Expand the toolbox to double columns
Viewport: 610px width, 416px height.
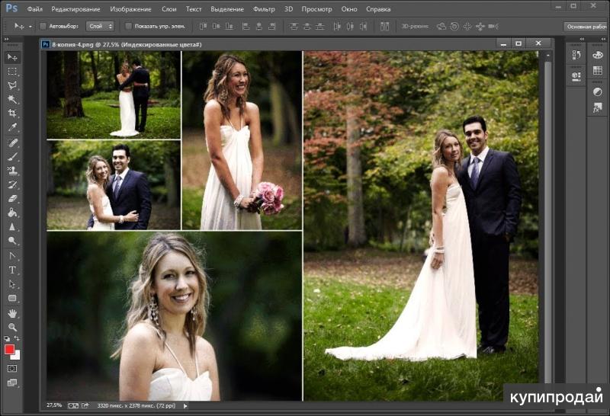click(x=6, y=40)
